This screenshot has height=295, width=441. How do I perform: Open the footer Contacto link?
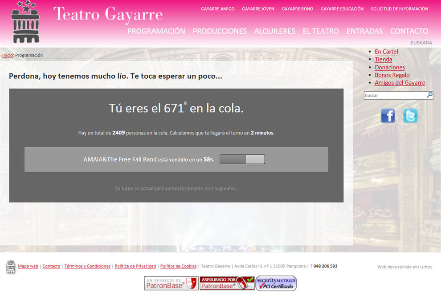[x=51, y=266]
